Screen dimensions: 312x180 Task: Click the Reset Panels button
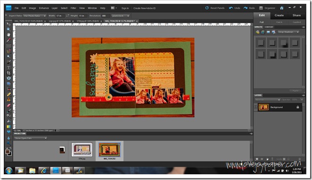click(x=215, y=8)
